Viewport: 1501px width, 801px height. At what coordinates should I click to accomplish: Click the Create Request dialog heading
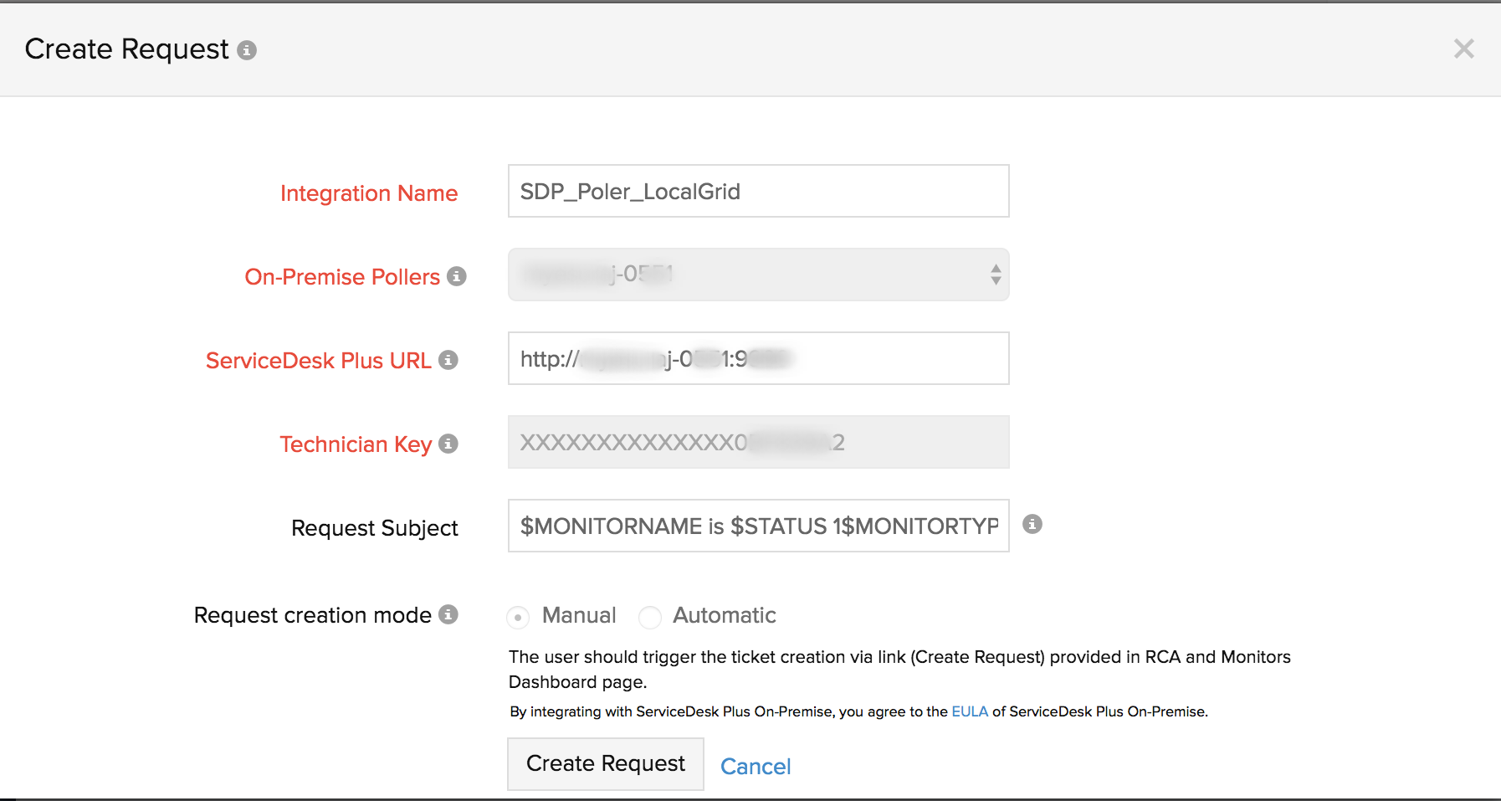pos(126,49)
